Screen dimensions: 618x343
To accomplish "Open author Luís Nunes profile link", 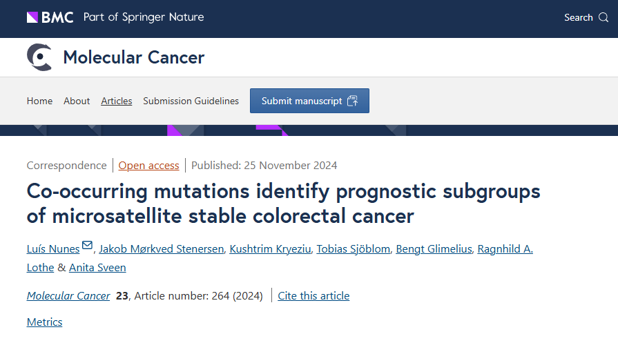I will [53, 249].
